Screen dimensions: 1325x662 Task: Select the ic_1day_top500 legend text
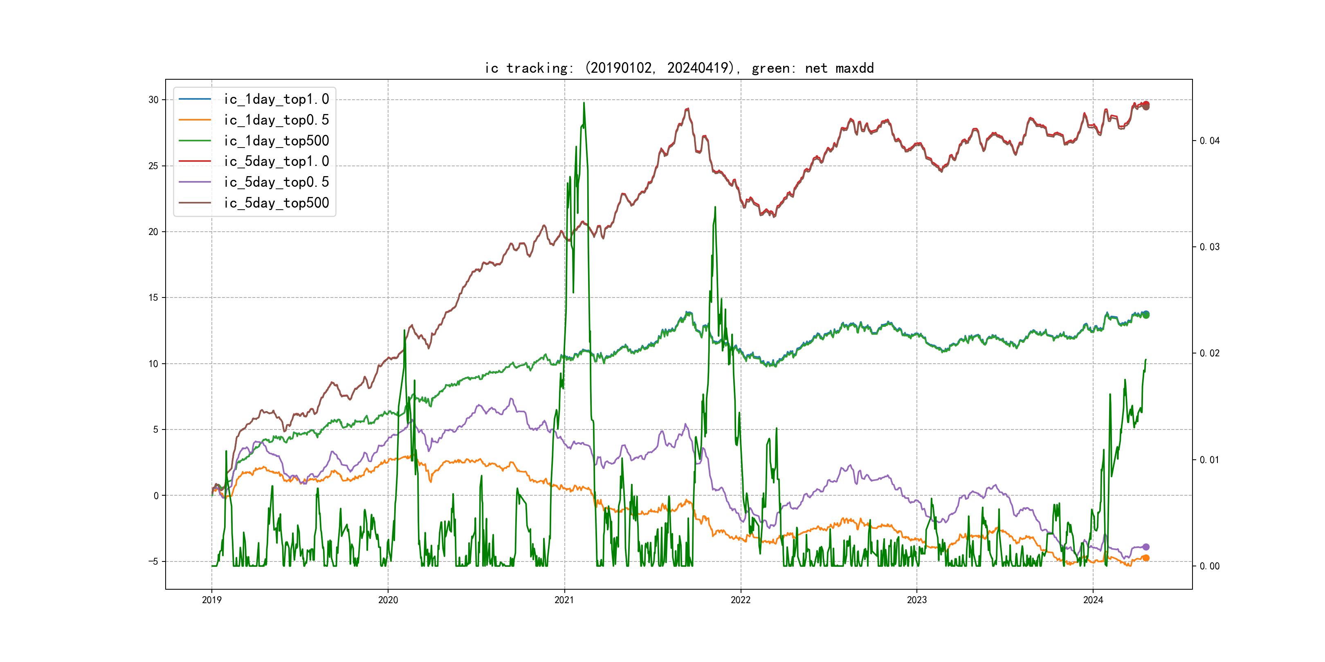pos(276,140)
